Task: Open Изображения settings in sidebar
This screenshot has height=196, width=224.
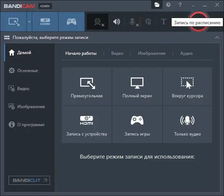Action: coord(29,107)
